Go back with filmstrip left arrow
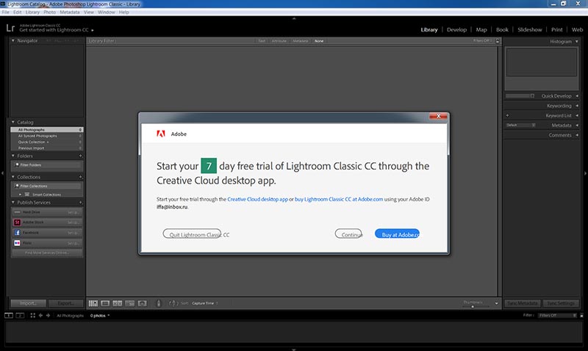The width and height of the screenshot is (588, 351). pos(40,316)
